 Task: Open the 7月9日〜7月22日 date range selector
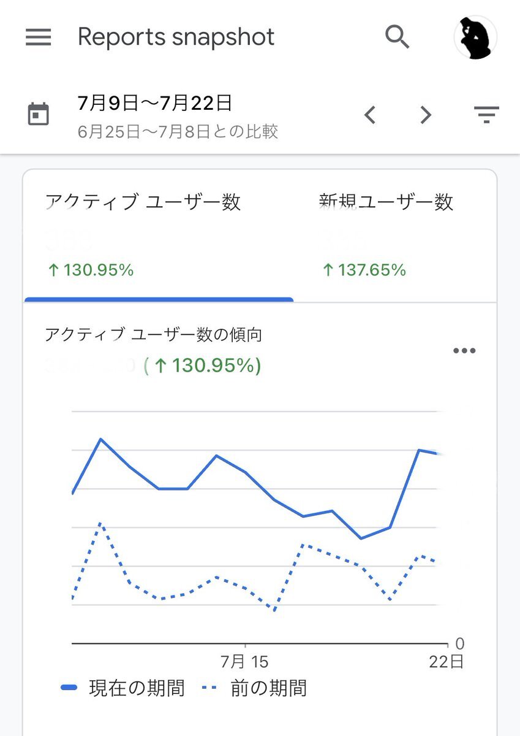coord(155,103)
